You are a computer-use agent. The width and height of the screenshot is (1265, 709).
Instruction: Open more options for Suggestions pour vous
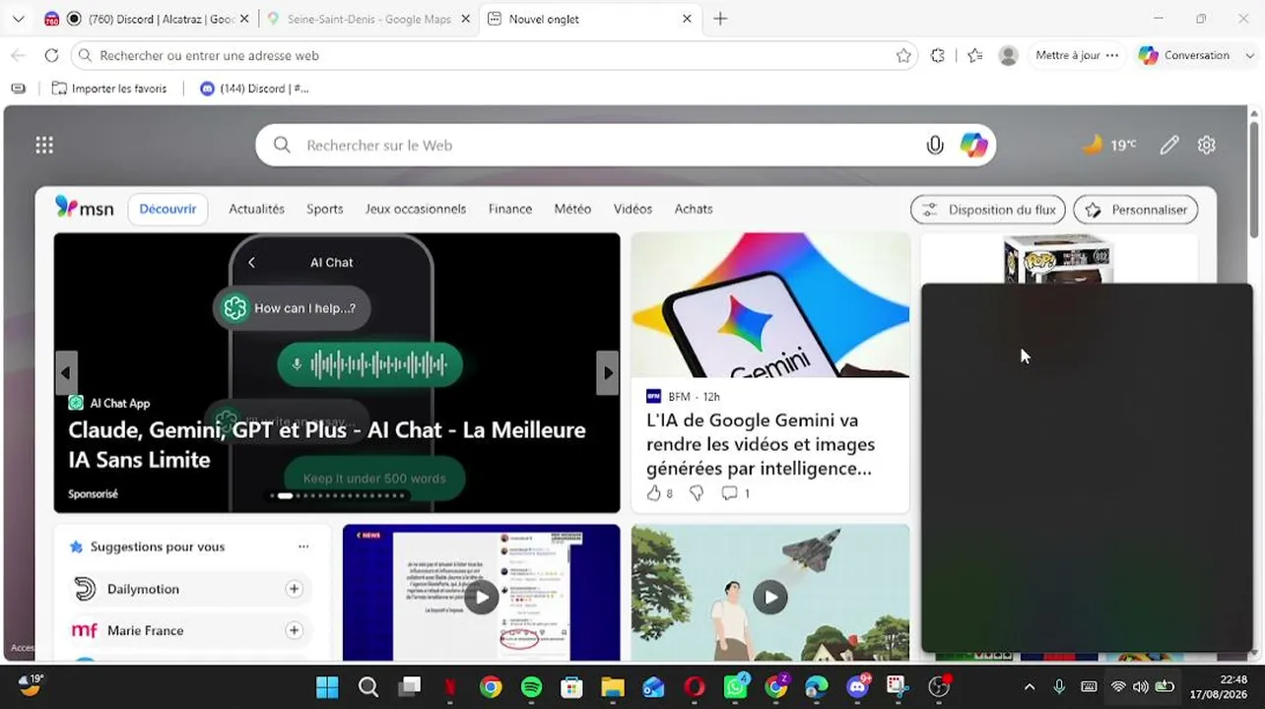(303, 547)
